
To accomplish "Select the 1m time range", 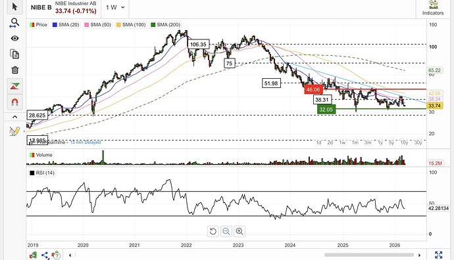I will [355, 142].
